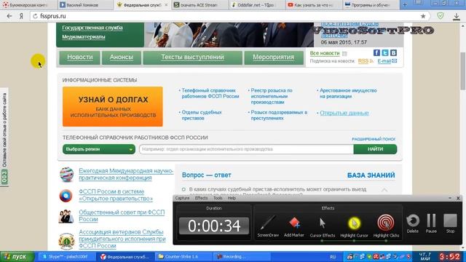Click Add Marker in recorder effects

[294, 226]
